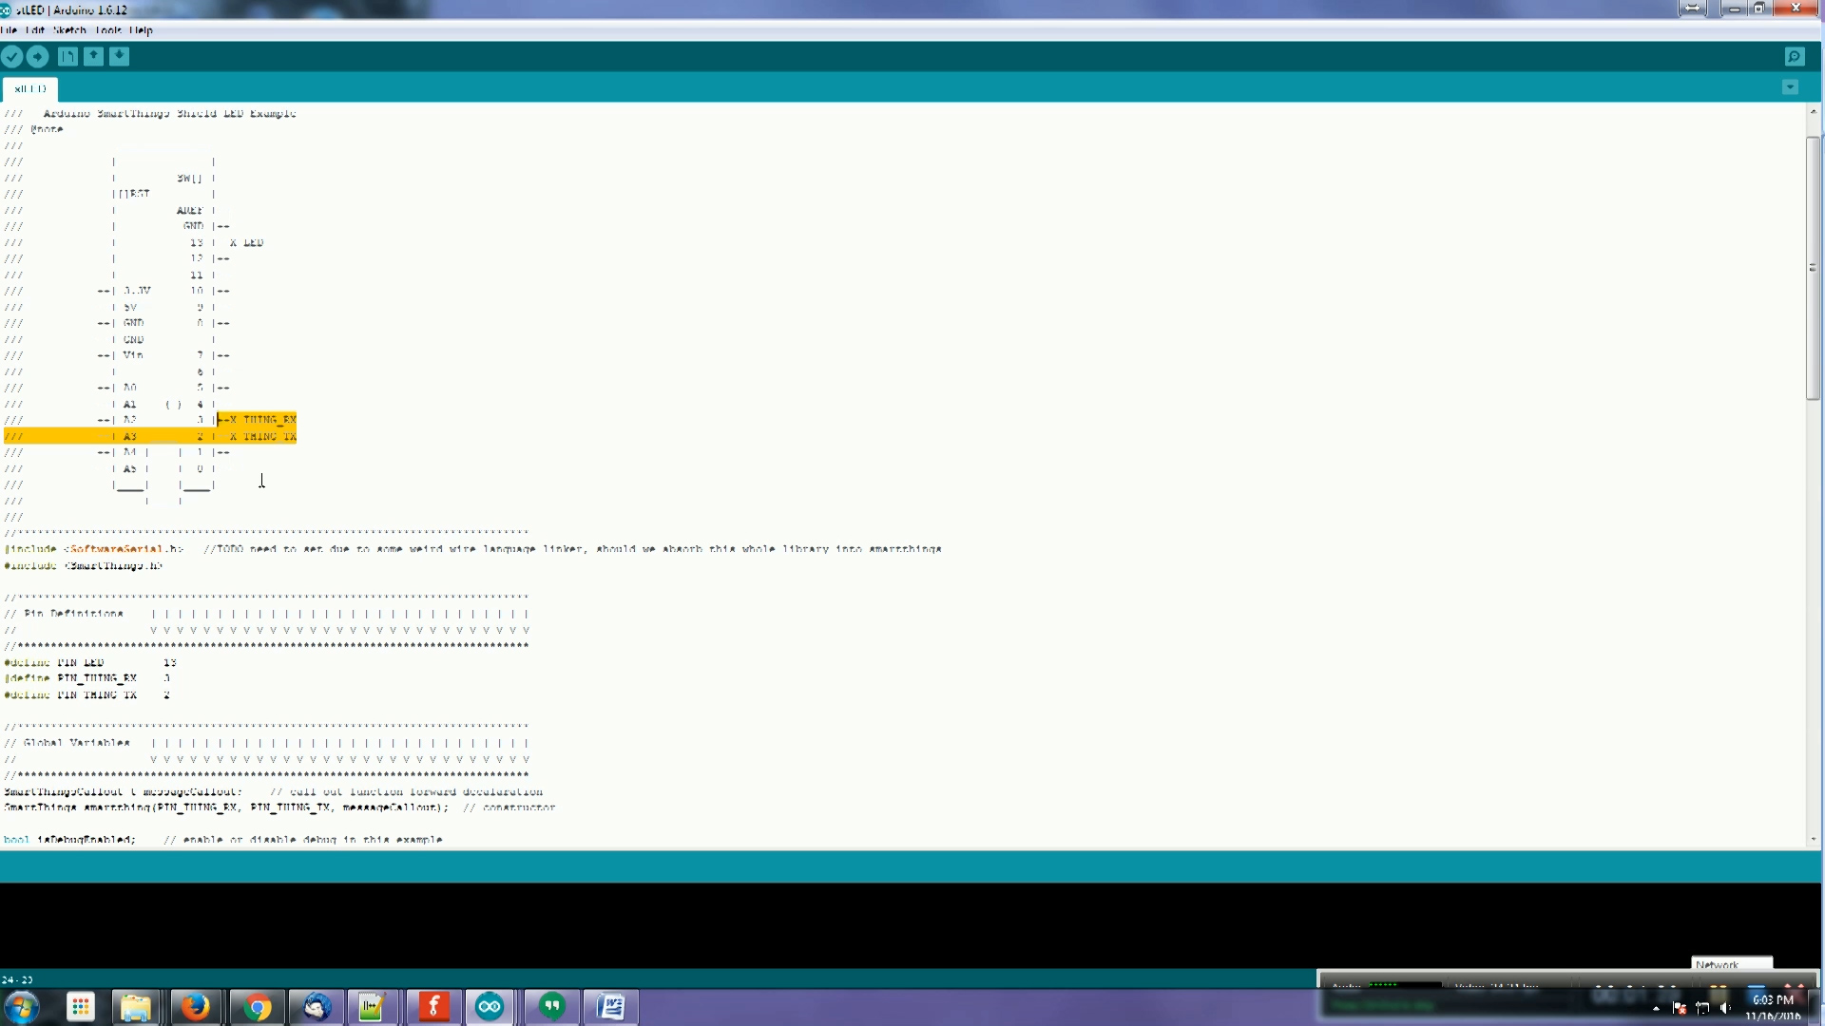Upload the sketch using the arrow icon

38,57
